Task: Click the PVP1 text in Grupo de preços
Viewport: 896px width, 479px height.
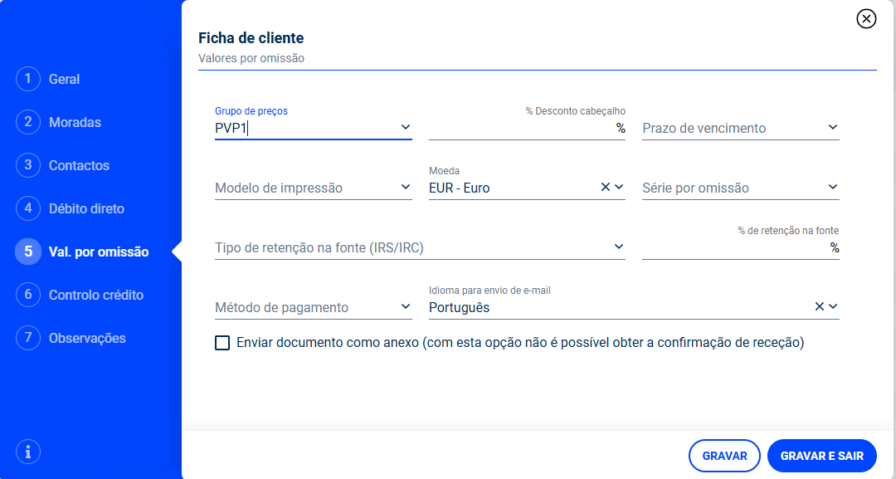Action: pyautogui.click(x=231, y=129)
